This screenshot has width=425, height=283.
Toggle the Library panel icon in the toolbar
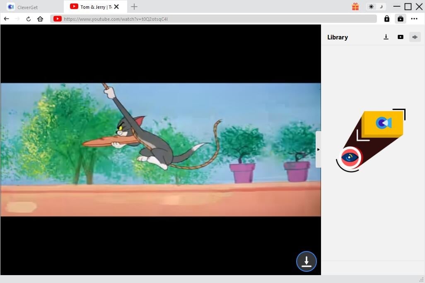pyautogui.click(x=400, y=19)
